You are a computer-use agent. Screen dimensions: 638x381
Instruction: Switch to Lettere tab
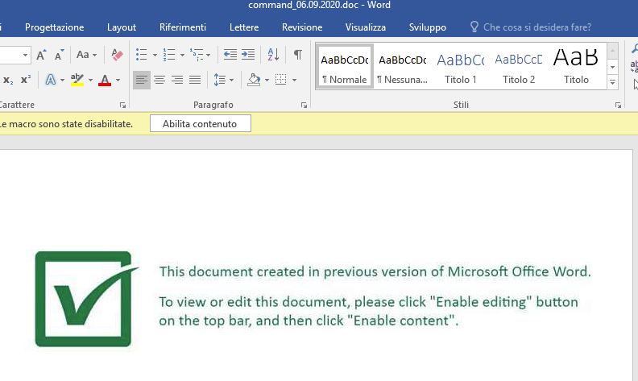pos(244,27)
